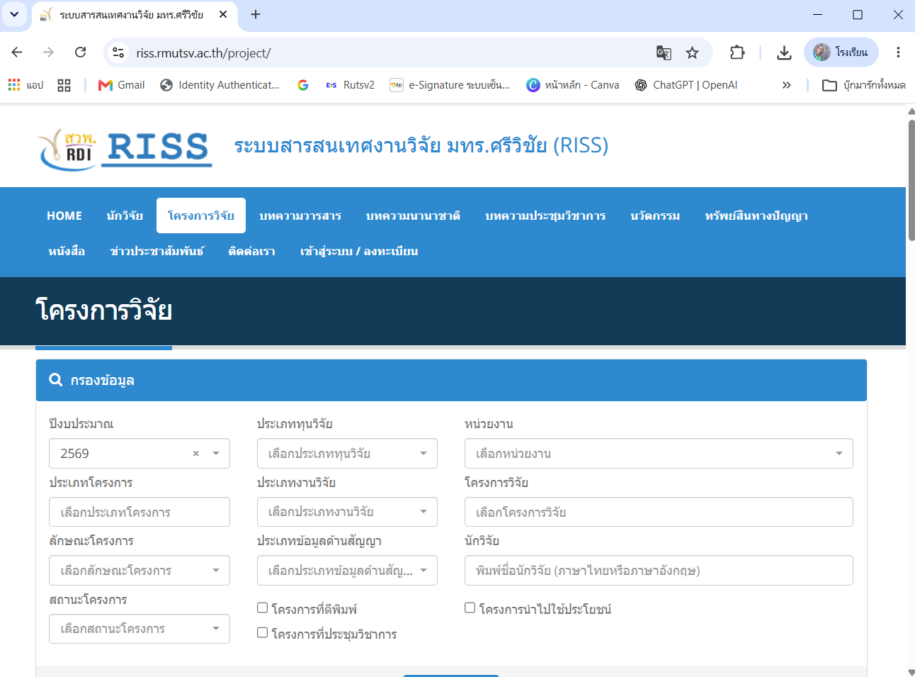The width and height of the screenshot is (915, 677).
Task: Click the Google Translate icon in address bar
Action: (664, 52)
